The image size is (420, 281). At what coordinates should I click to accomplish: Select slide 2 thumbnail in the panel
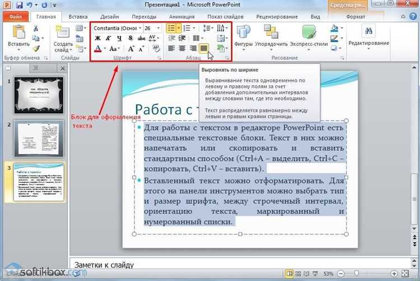[39, 138]
